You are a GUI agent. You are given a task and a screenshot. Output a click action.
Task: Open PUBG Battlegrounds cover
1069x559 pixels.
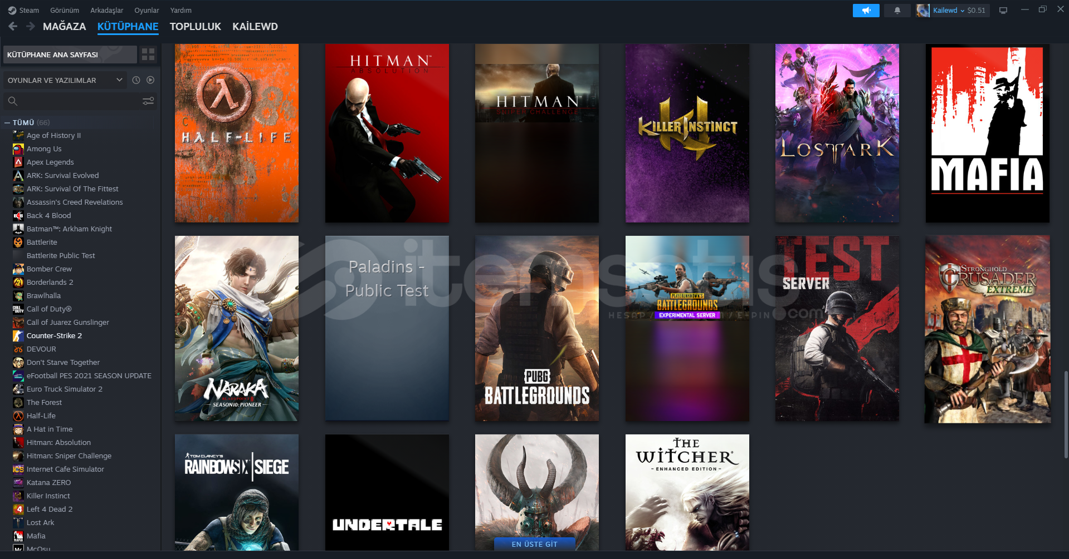[x=537, y=328]
